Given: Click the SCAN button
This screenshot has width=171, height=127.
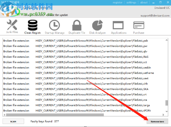Looking at the screenshot, I should (13, 121).
